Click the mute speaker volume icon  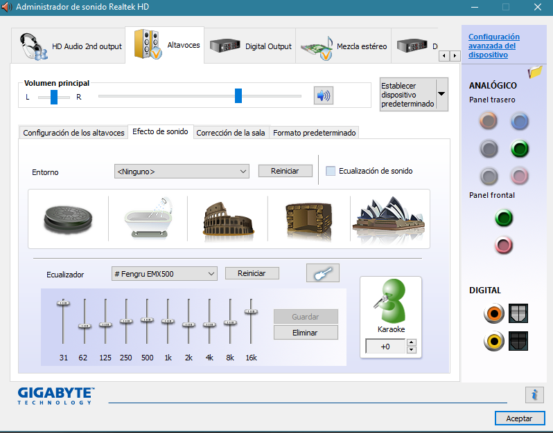tap(324, 95)
